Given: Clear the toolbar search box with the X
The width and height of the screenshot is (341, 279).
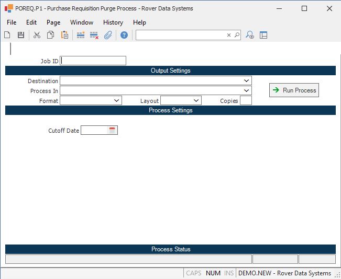Looking at the screenshot, I should pyautogui.click(x=228, y=35).
